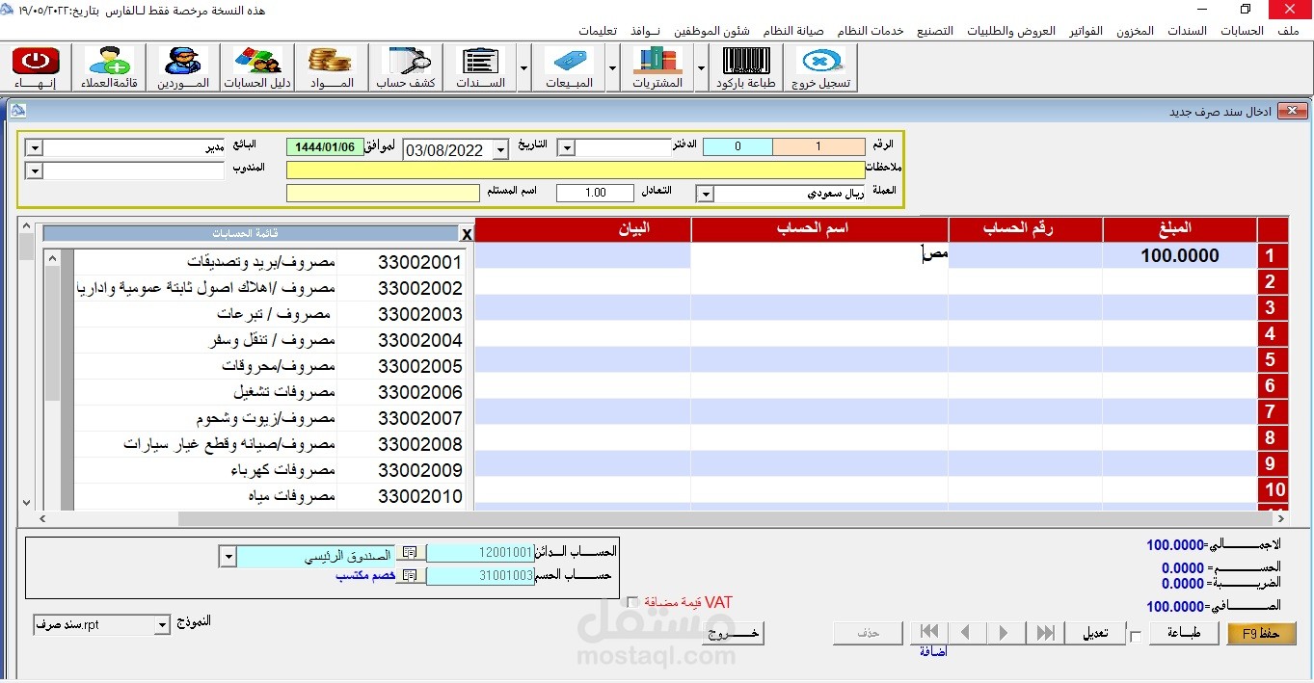Open the تعليمات help menu

tap(598, 31)
